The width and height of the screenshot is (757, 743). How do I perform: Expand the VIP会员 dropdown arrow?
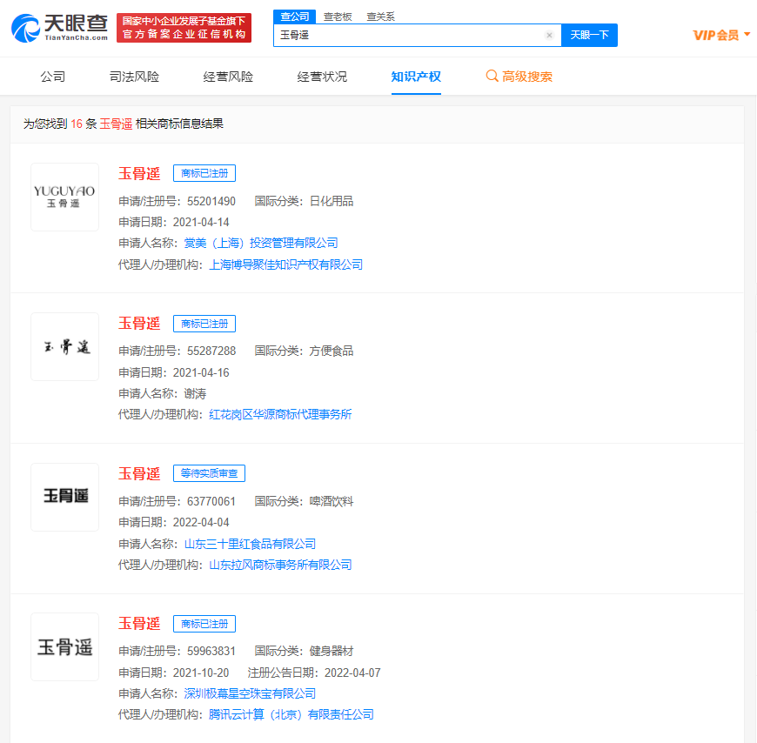[747, 34]
